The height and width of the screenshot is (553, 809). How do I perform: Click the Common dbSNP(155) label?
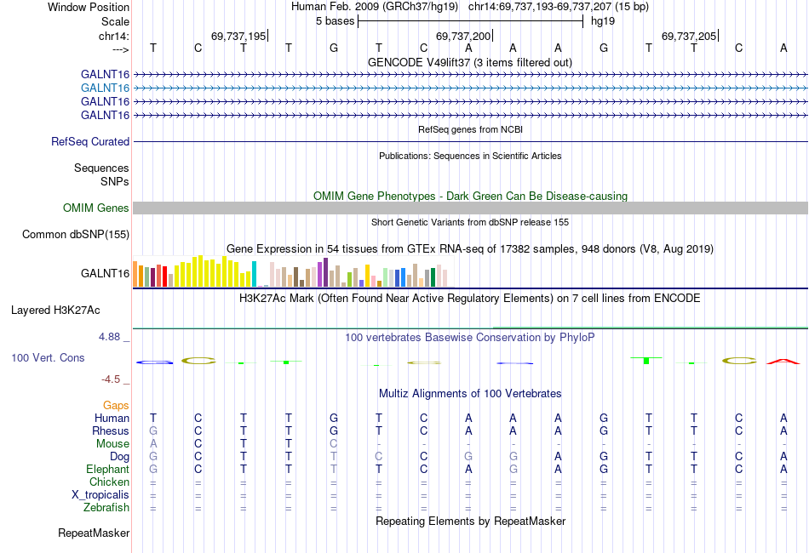tap(75, 235)
